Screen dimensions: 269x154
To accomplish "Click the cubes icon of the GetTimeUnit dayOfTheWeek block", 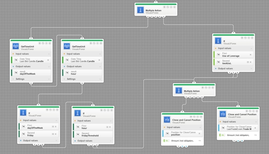I will (16, 46).
